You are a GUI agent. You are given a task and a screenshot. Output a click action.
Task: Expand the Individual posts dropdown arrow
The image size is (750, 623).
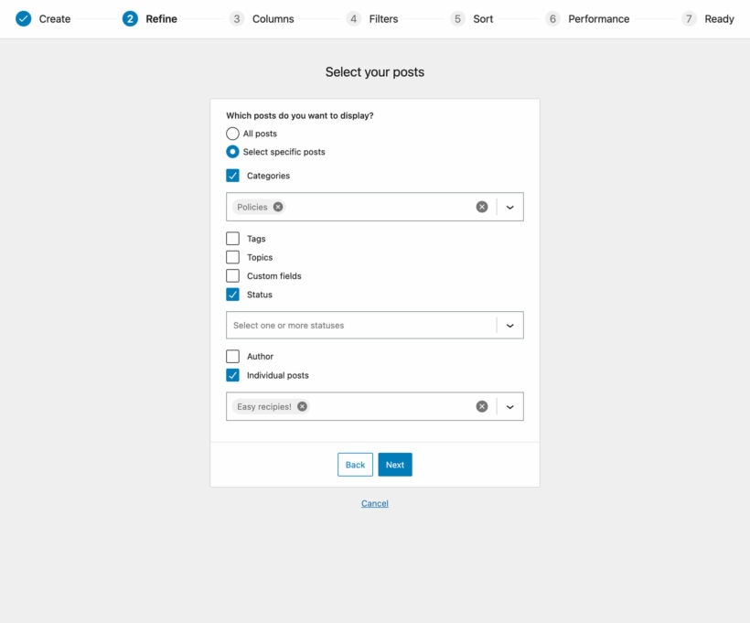pyautogui.click(x=510, y=406)
